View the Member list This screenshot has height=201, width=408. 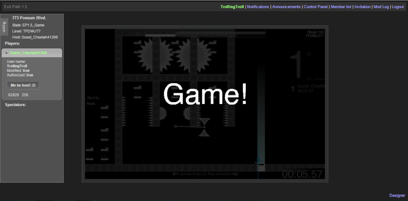pos(341,7)
